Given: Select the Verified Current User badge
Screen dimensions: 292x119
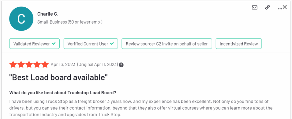Looking at the screenshot, I should 90,44.
